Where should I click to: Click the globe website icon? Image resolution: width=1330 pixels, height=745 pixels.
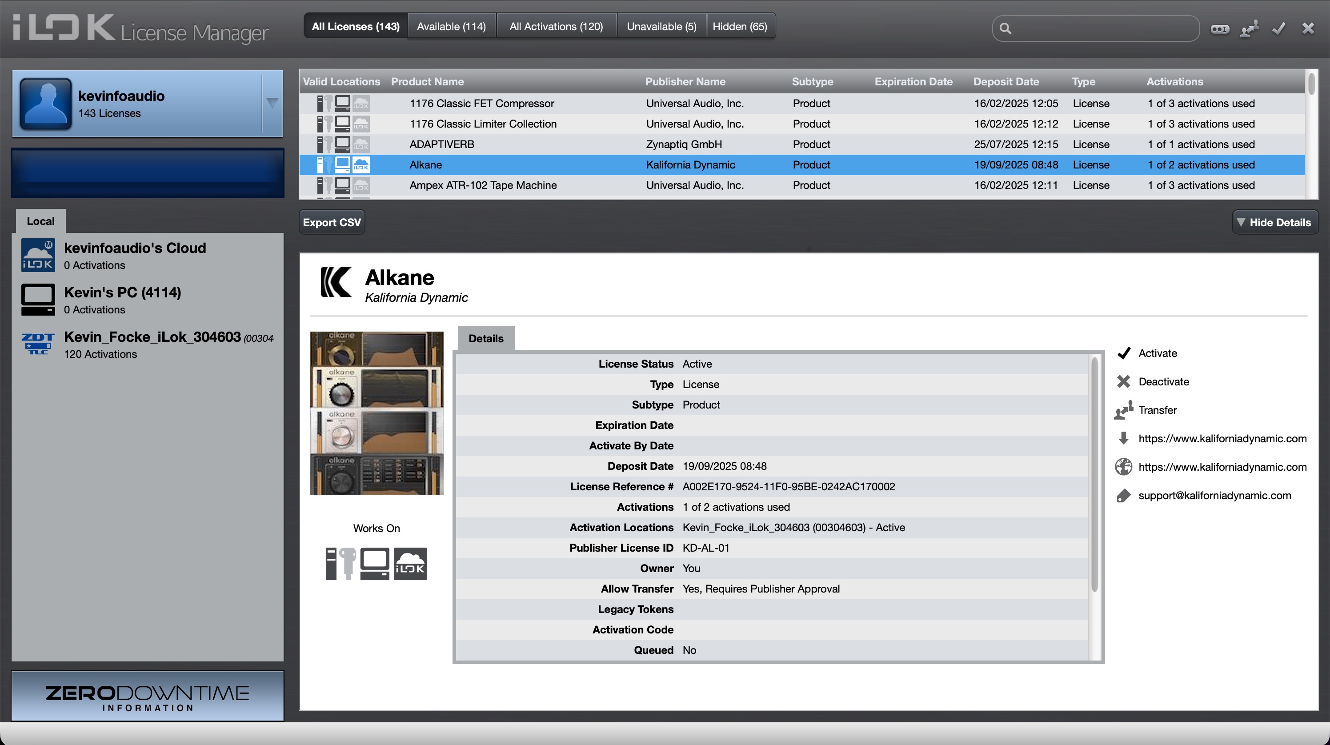[x=1123, y=467]
